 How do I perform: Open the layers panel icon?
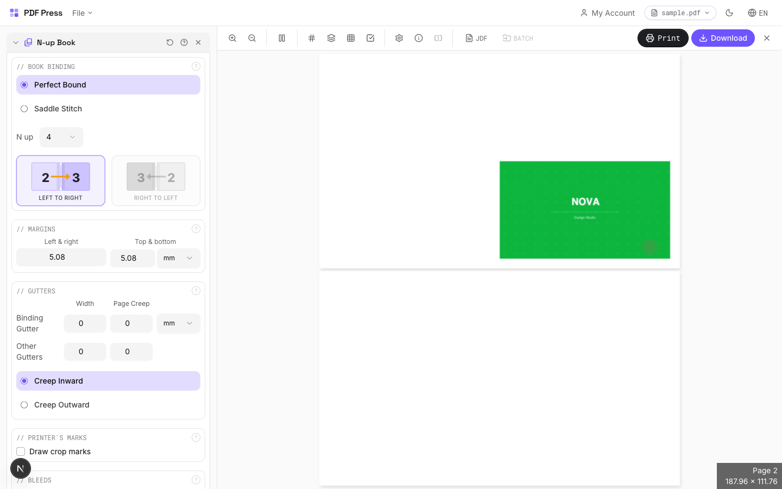[331, 38]
